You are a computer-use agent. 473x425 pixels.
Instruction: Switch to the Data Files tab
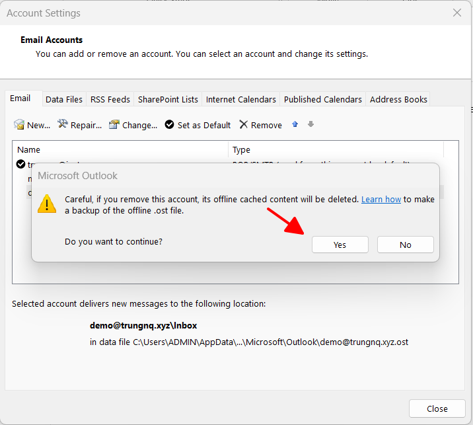[x=64, y=99]
